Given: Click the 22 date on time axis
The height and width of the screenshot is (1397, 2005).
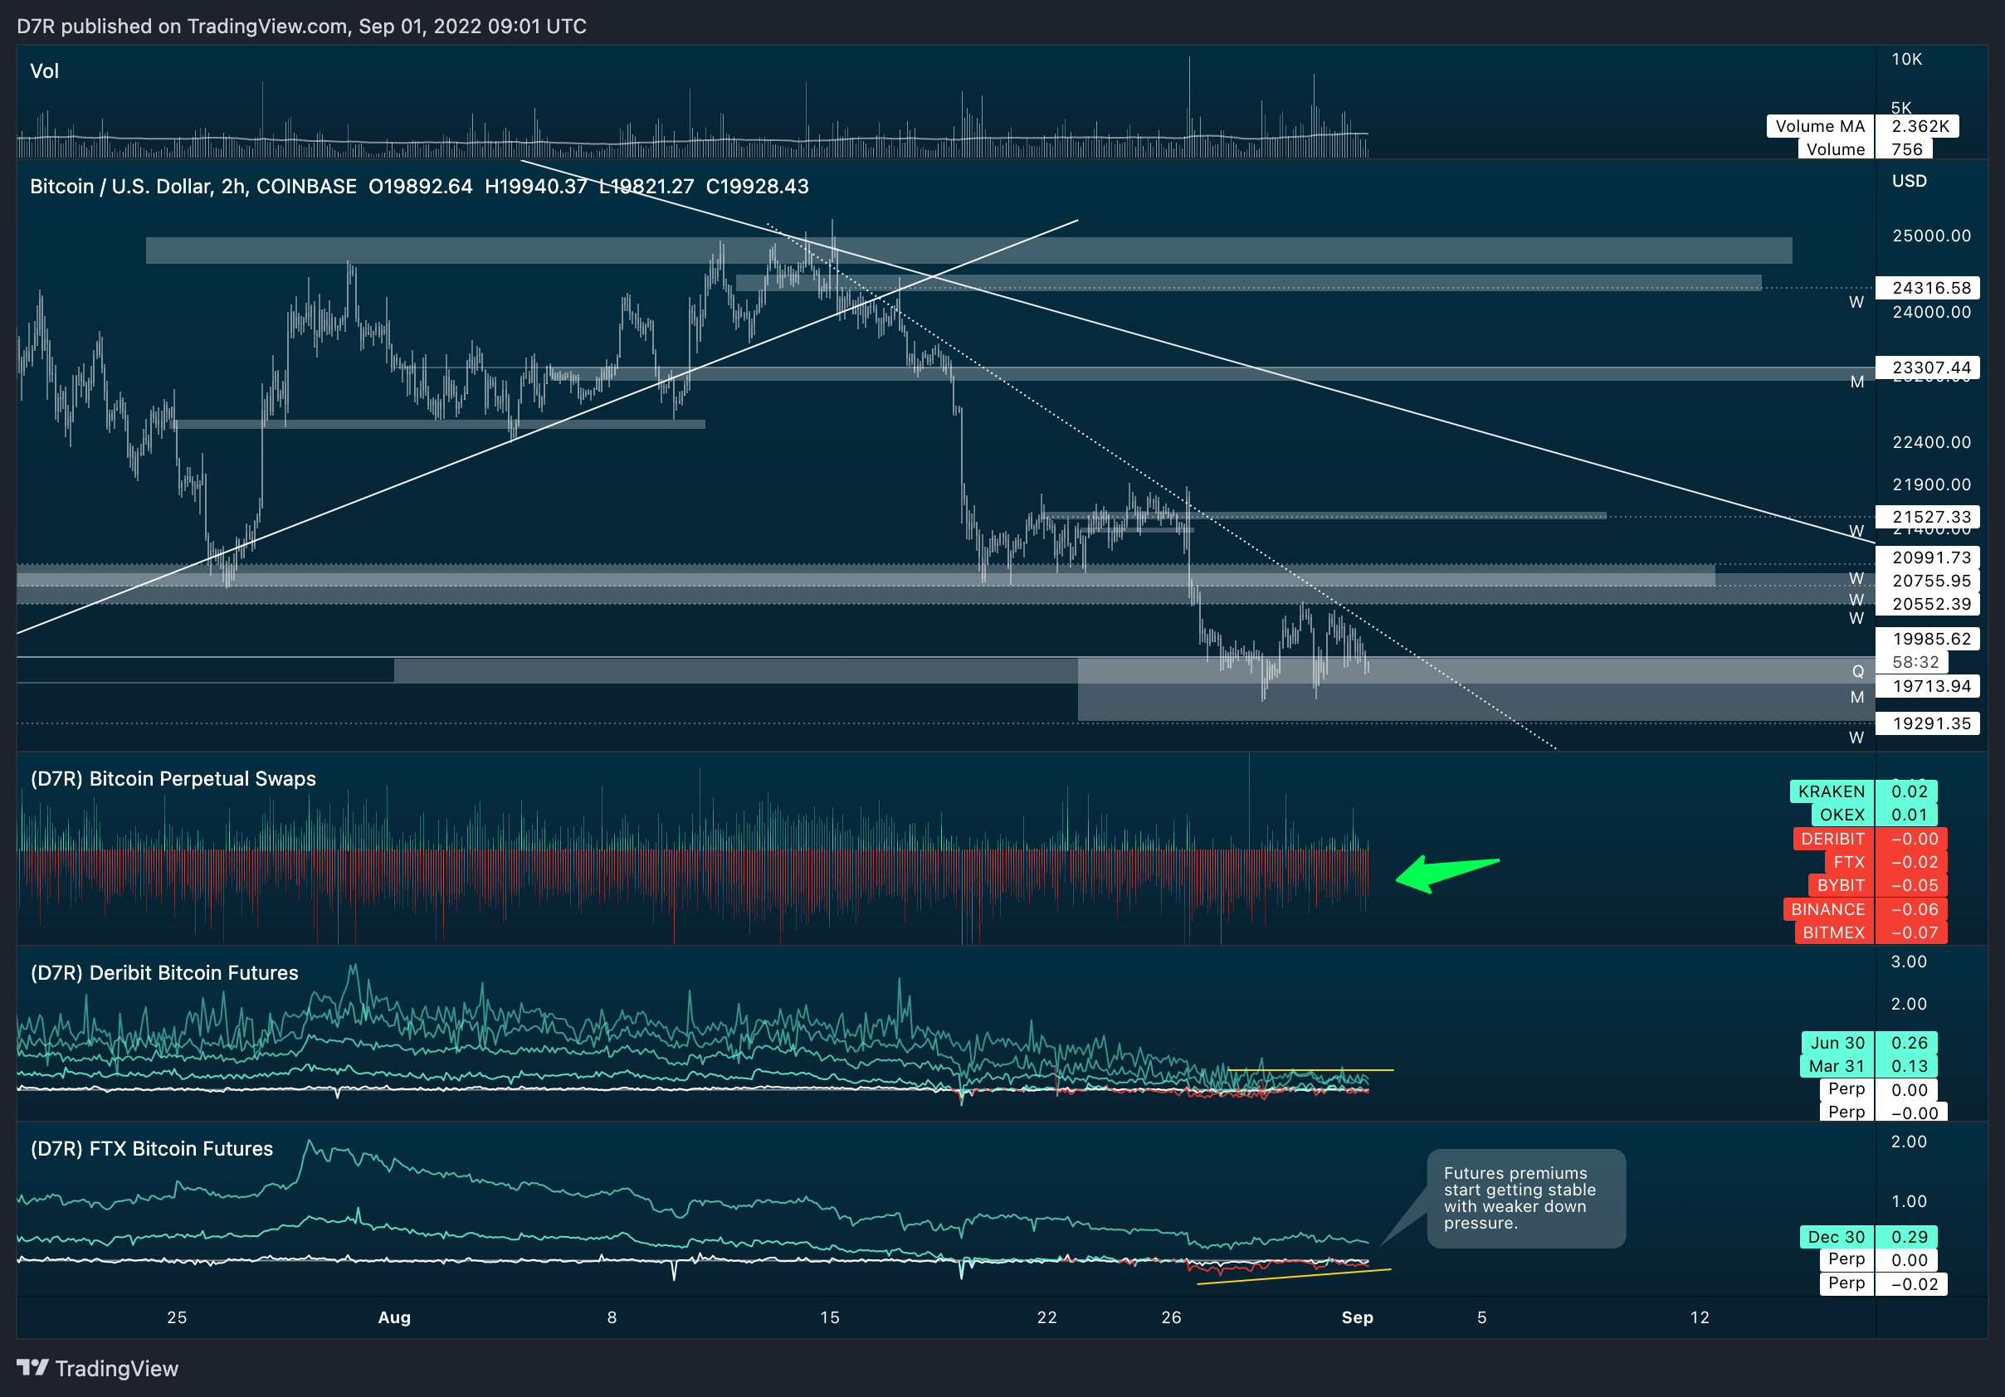Looking at the screenshot, I should [x=1047, y=1317].
